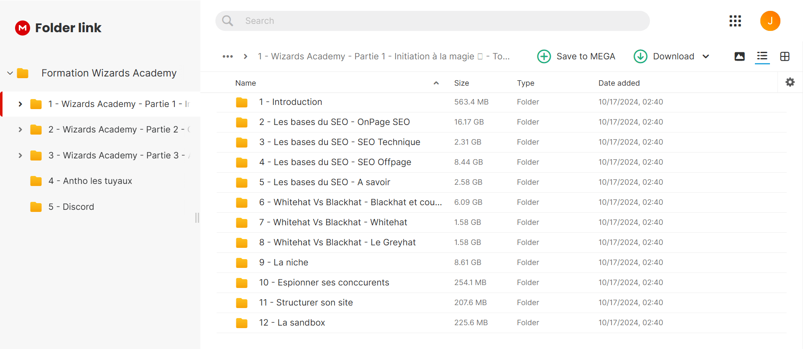
Task: Open the column settings gear icon
Action: (x=790, y=82)
